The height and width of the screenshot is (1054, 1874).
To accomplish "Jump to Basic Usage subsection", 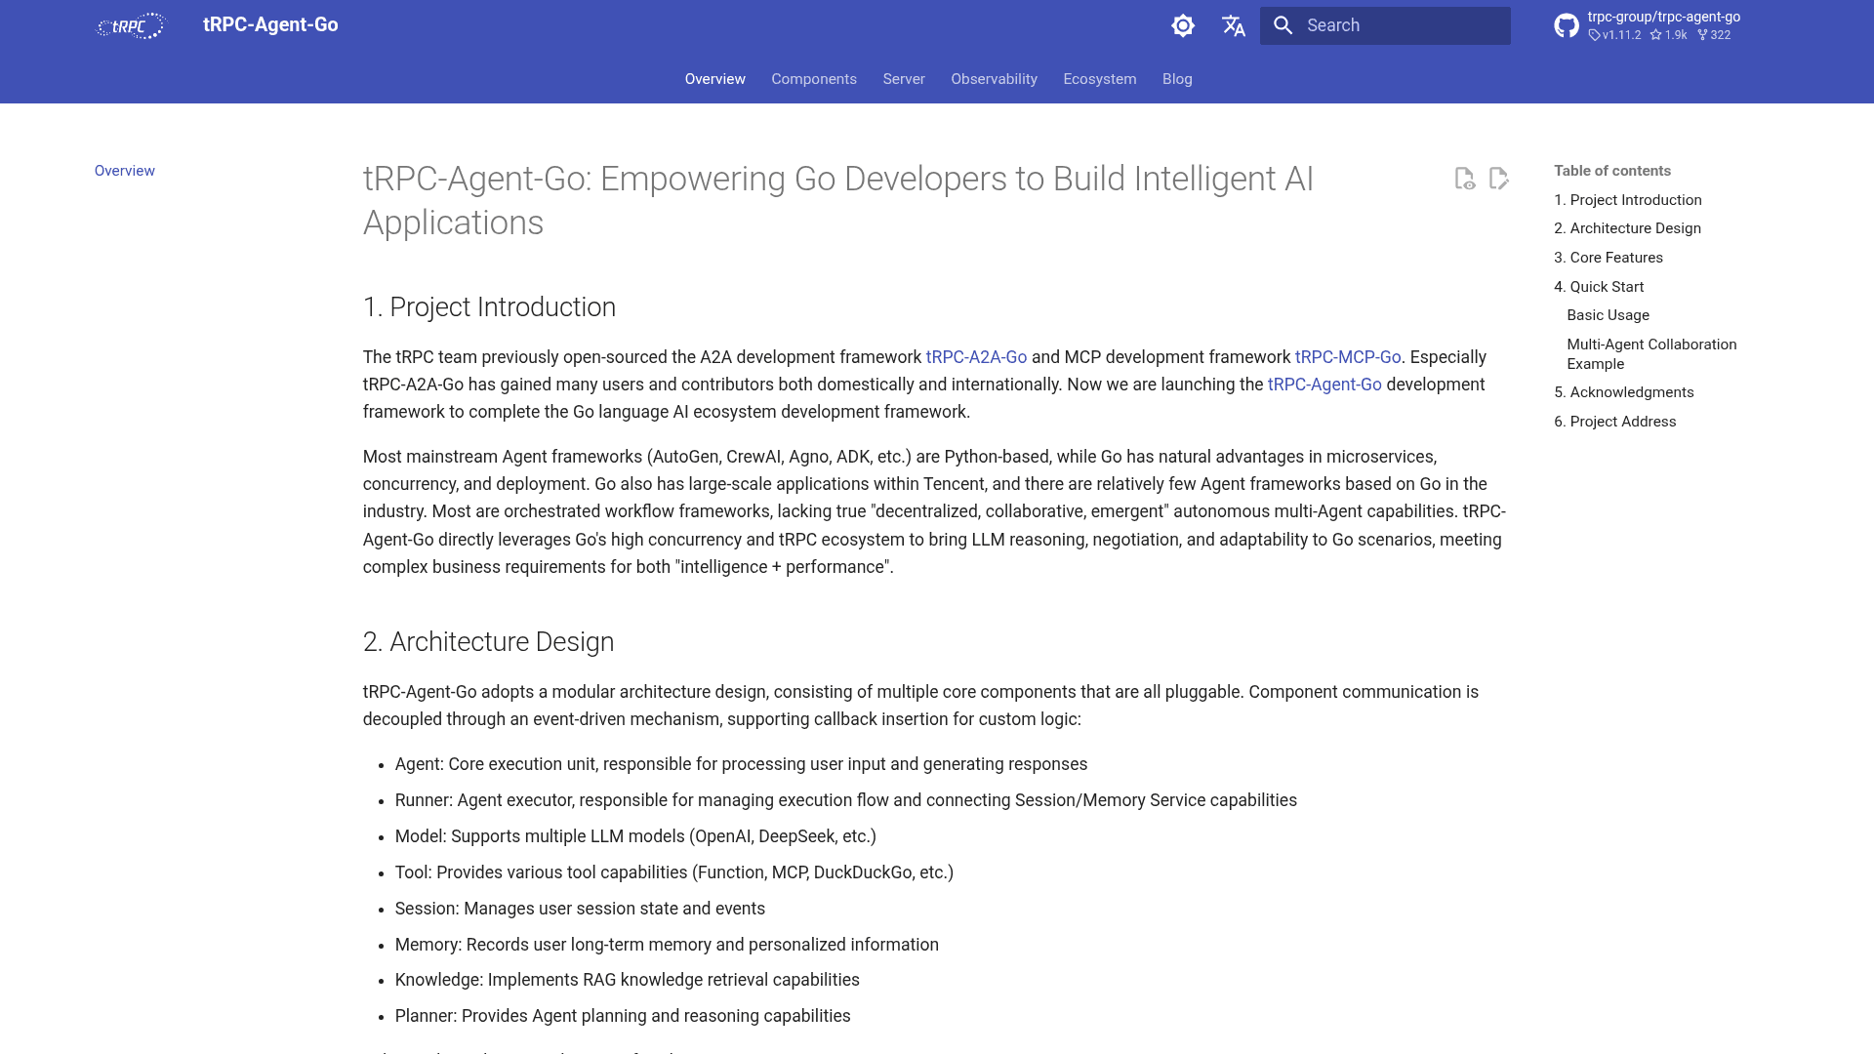I will (x=1608, y=315).
